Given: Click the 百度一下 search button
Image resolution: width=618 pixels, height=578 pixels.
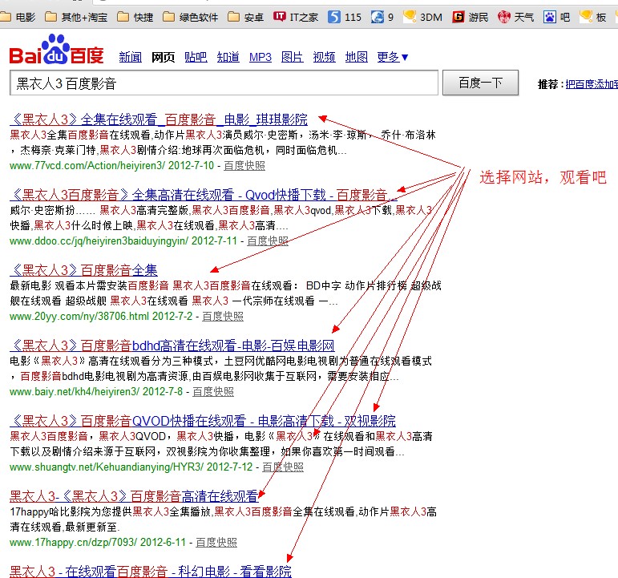Looking at the screenshot, I should click(480, 83).
